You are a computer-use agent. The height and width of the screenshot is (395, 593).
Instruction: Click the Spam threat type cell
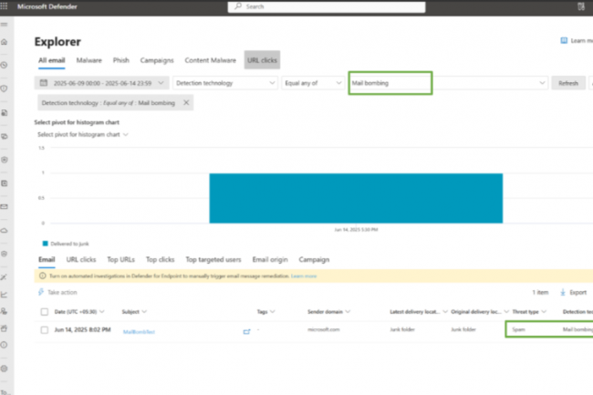point(518,329)
